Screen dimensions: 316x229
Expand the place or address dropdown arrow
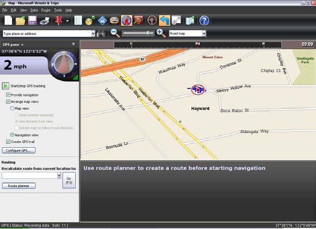point(93,33)
